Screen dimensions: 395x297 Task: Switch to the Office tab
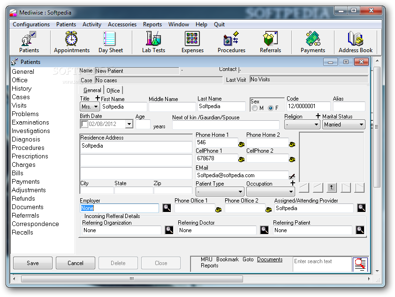pyautogui.click(x=113, y=90)
